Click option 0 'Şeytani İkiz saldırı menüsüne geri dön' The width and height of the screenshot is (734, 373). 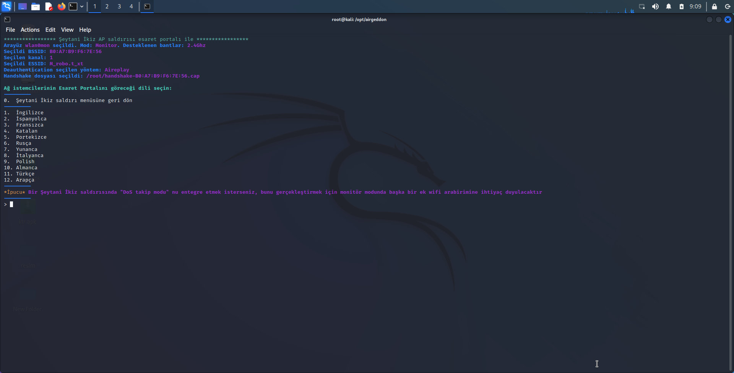click(x=68, y=101)
